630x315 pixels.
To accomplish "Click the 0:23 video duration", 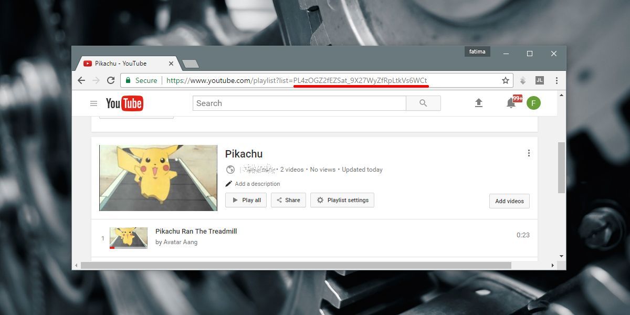I will 523,235.
